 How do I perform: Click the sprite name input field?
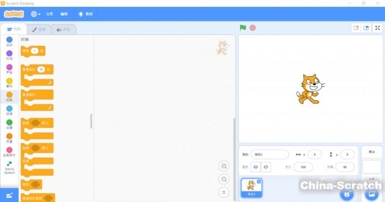click(269, 154)
